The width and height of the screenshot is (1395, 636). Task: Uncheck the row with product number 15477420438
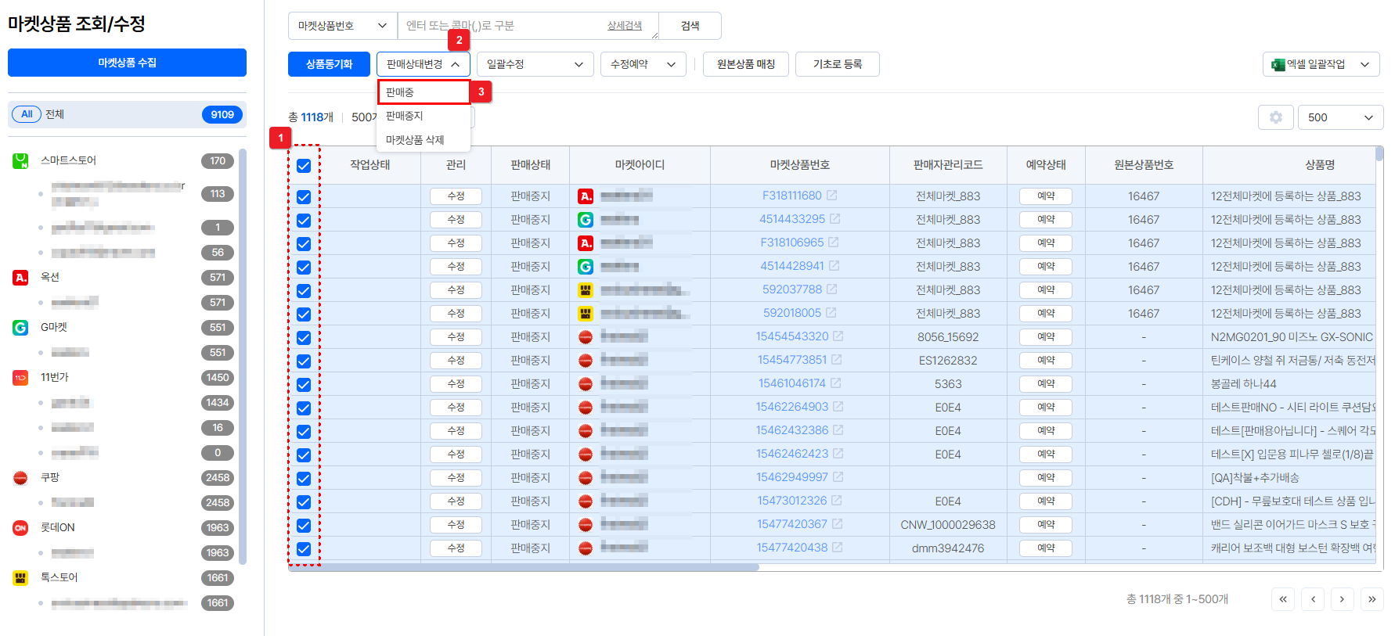pyautogui.click(x=304, y=549)
